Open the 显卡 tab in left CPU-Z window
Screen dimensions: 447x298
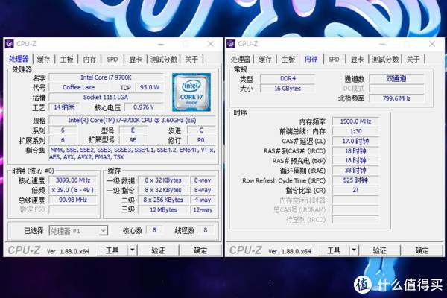coord(136,60)
